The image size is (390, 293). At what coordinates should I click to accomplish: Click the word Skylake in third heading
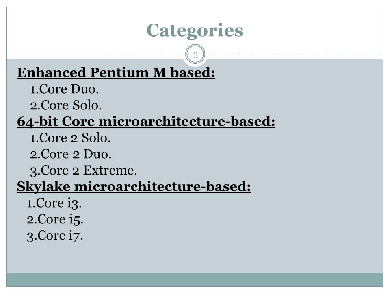(x=43, y=187)
